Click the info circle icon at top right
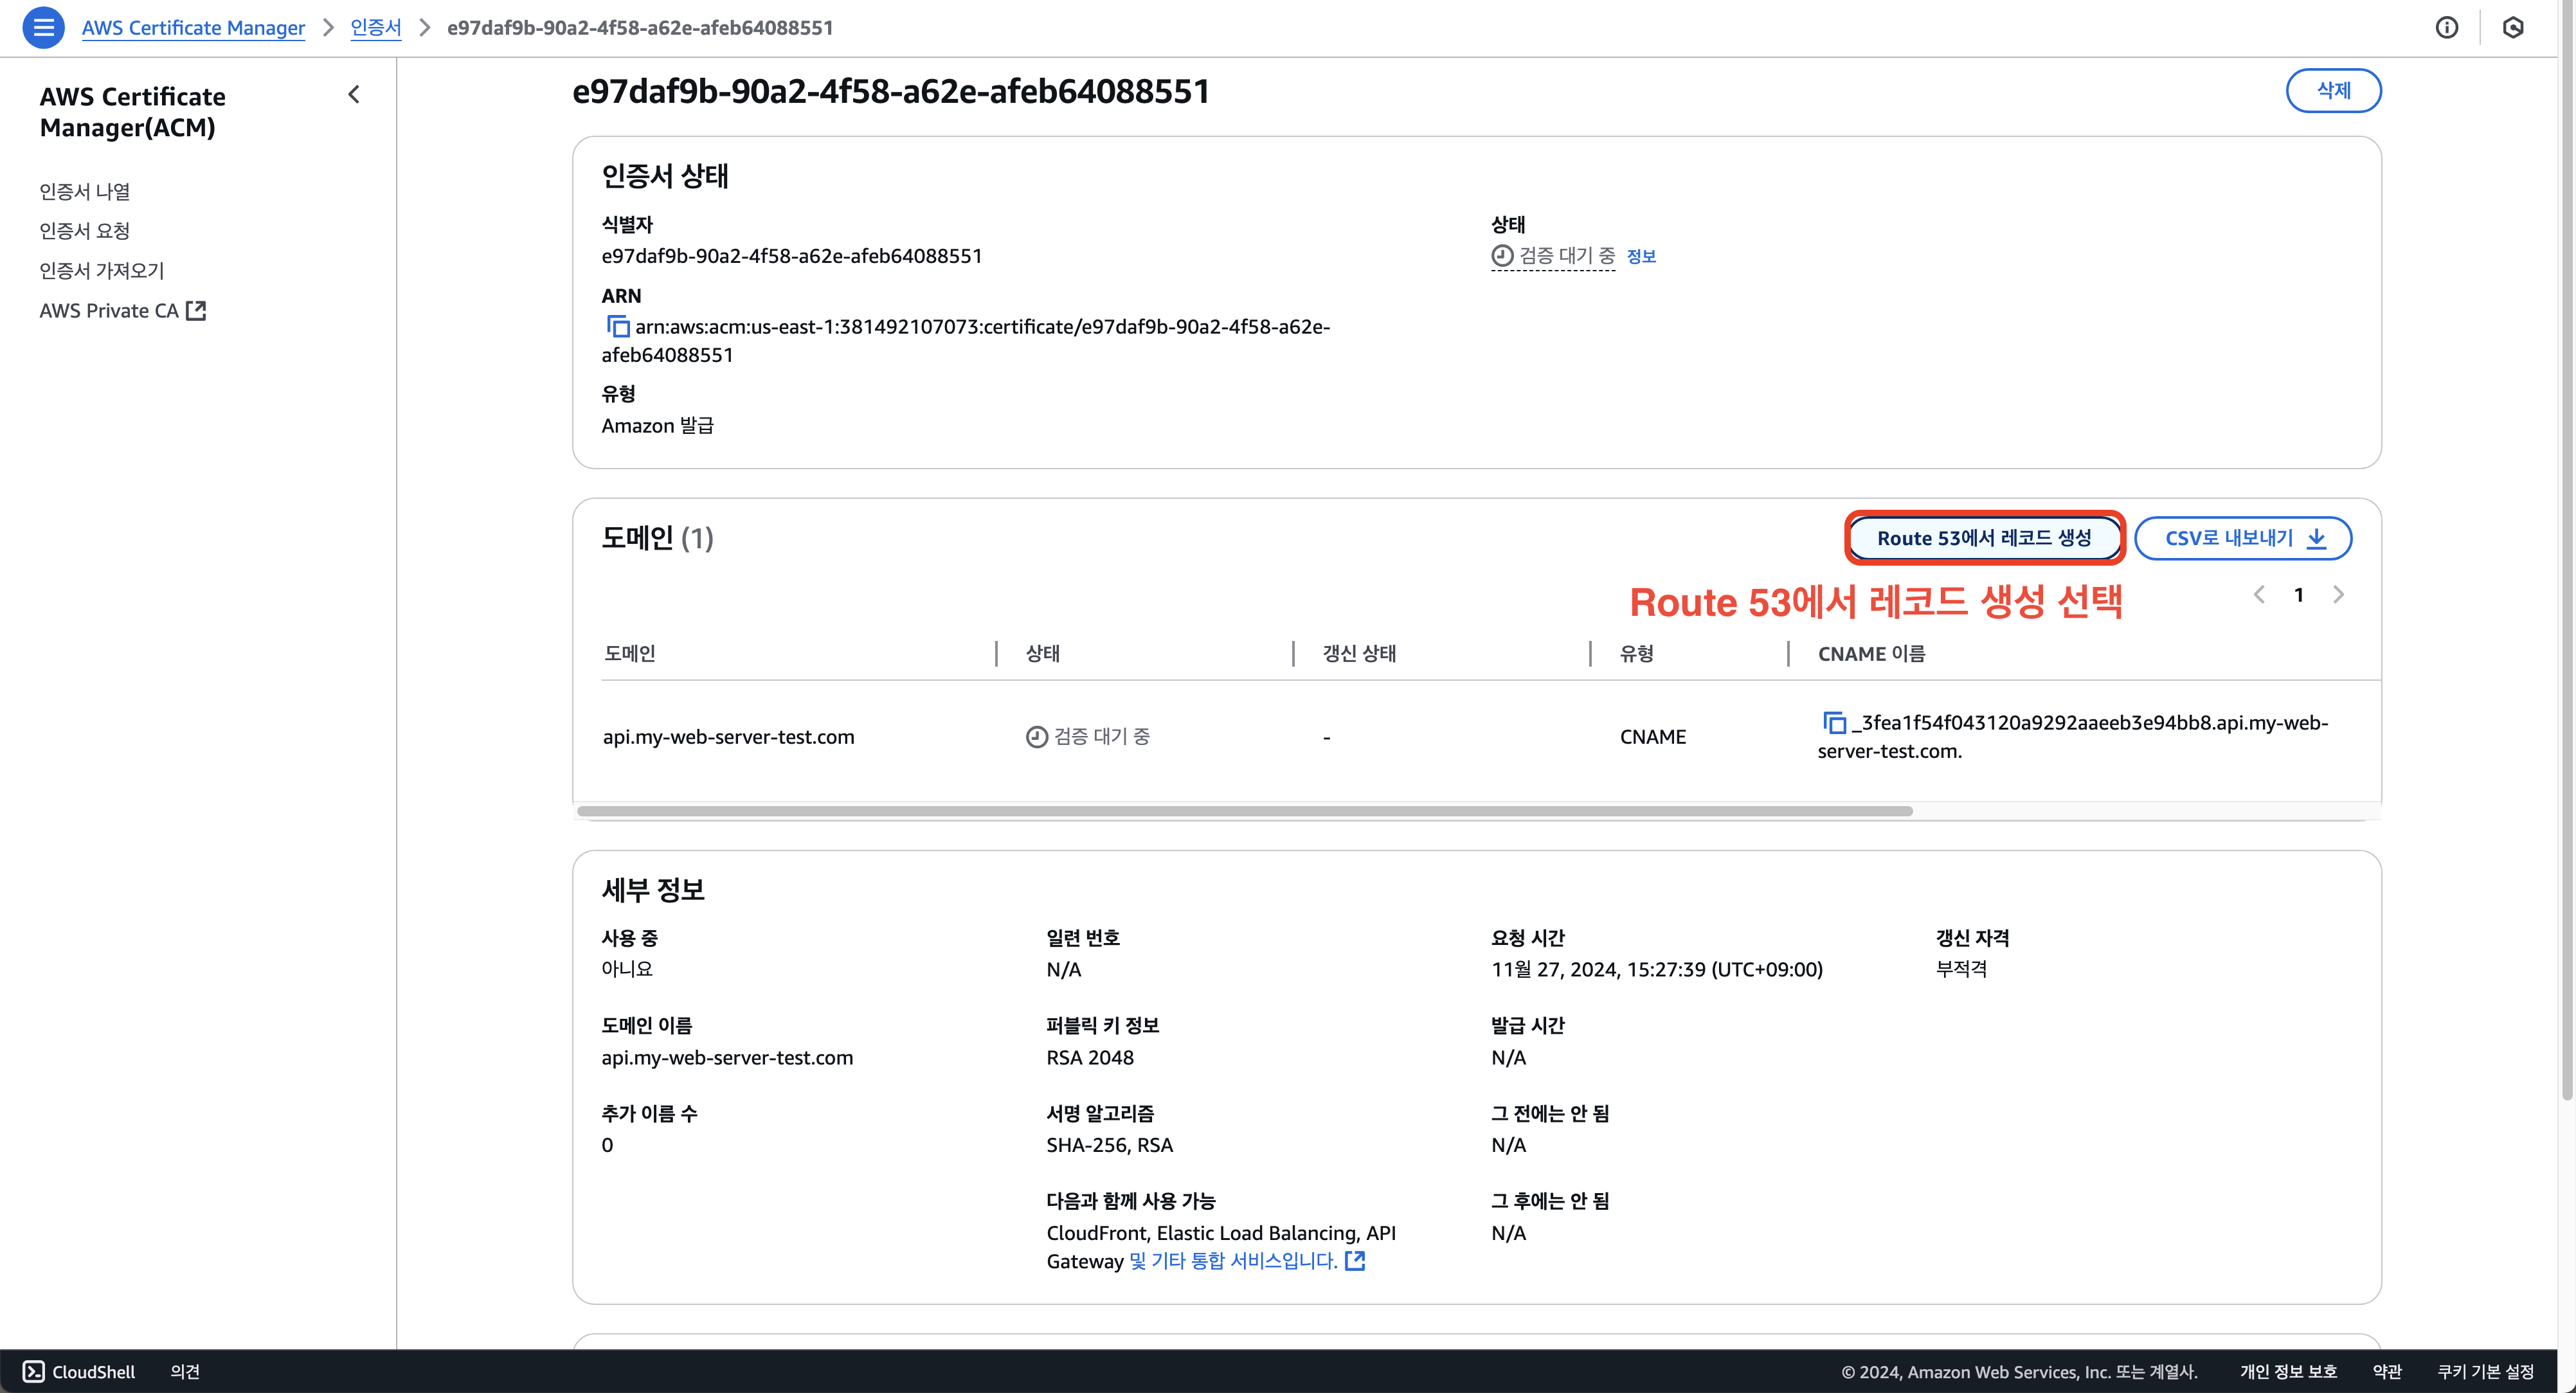The width and height of the screenshot is (2576, 1393). point(2446,27)
